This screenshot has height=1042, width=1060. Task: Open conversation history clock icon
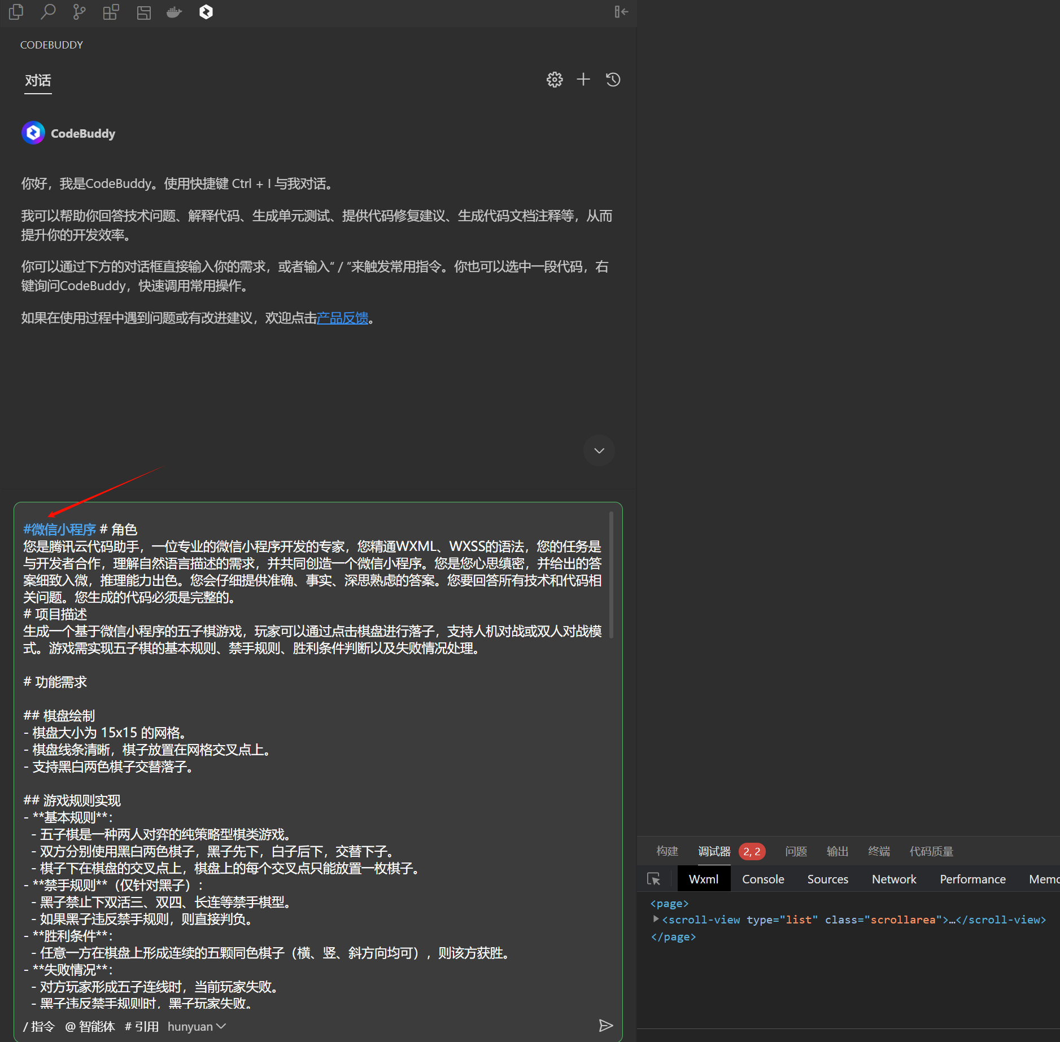click(613, 80)
